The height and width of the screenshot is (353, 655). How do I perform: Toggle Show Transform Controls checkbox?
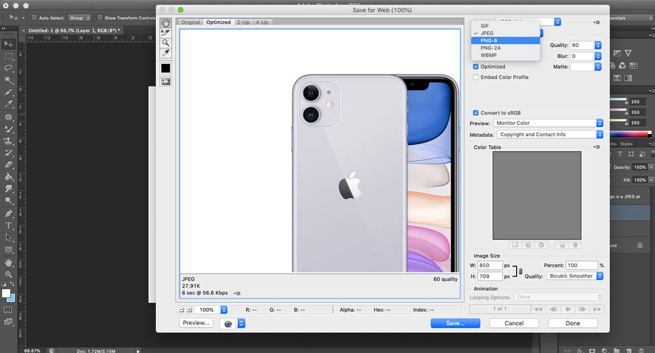point(100,18)
